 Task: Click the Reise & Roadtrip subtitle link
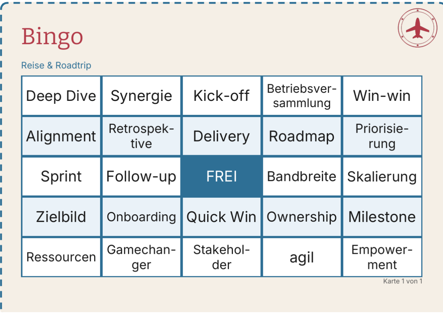coord(56,65)
